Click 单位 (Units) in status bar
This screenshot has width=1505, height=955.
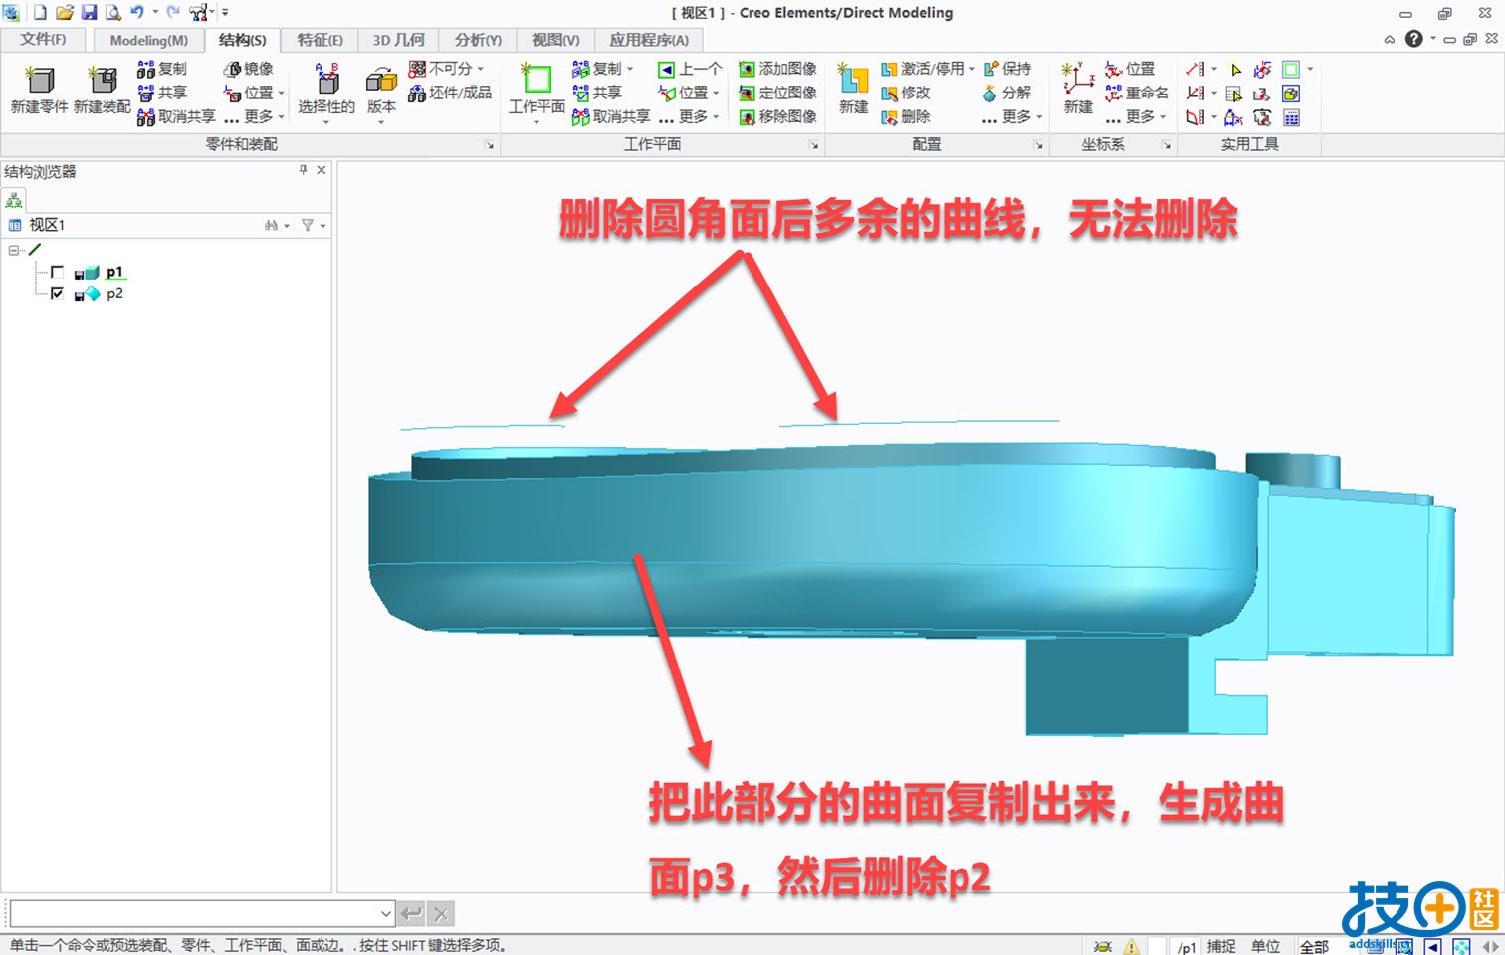pyautogui.click(x=1266, y=946)
